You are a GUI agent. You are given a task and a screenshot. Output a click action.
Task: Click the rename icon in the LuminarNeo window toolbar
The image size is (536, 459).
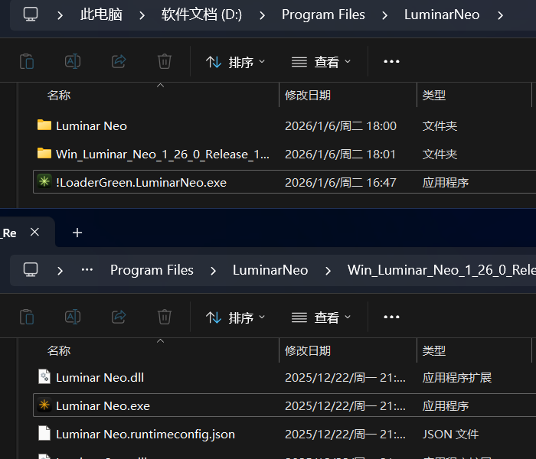click(73, 61)
